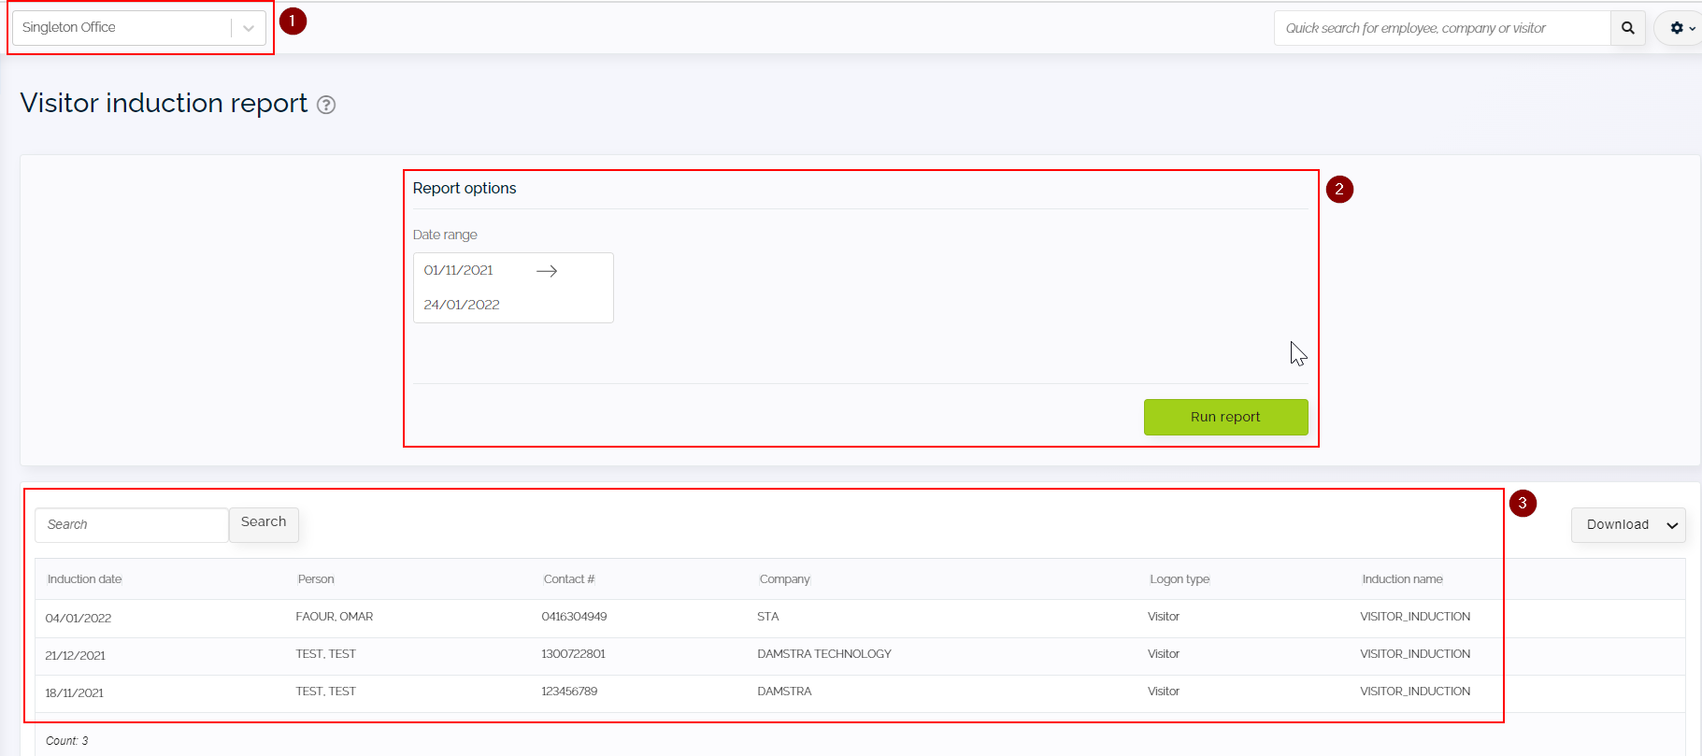Expand the Singleton Office site dropdown
Image resolution: width=1702 pixels, height=756 pixels.
248,28
